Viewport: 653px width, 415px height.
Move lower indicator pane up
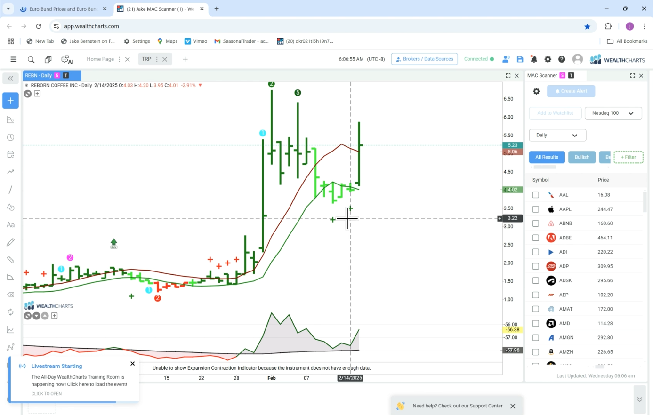[x=45, y=316]
